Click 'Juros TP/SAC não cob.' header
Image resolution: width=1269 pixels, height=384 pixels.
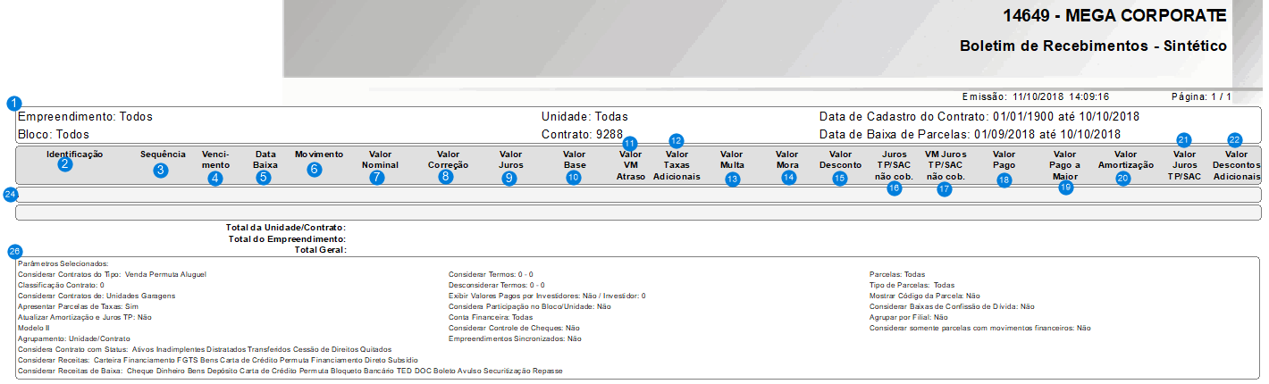(x=893, y=165)
